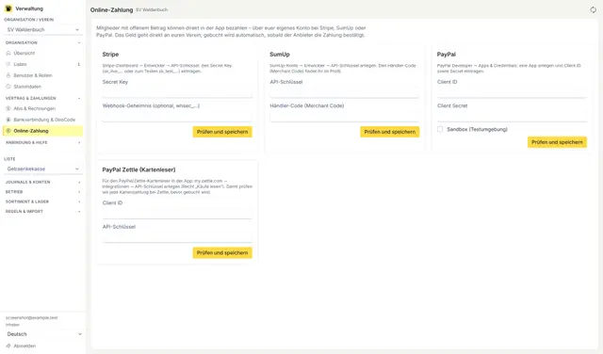This screenshot has height=354, width=603.
Task: Click the screenshot@example.test account email
Action: point(31,318)
